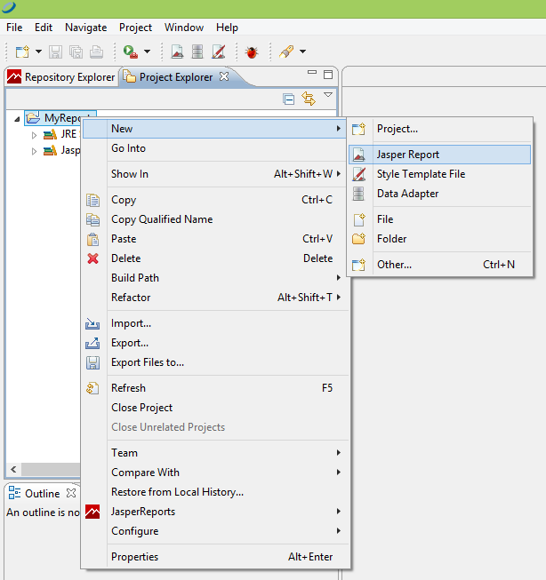
Task: Open the Project Explorer view menu triangle
Action: [x=328, y=95]
